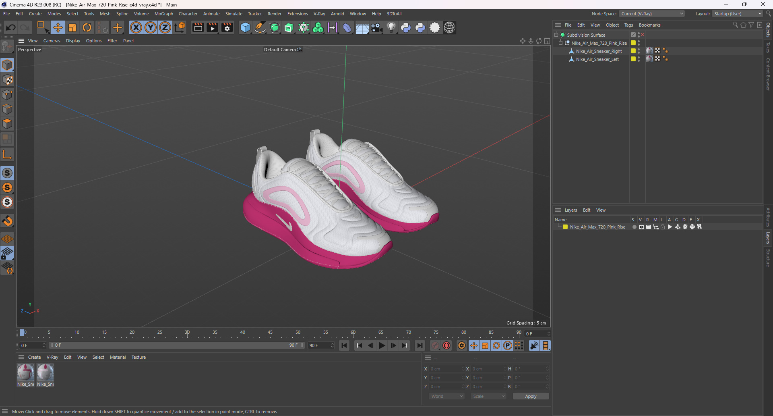Open the File menu
The height and width of the screenshot is (416, 773).
pyautogui.click(x=6, y=14)
